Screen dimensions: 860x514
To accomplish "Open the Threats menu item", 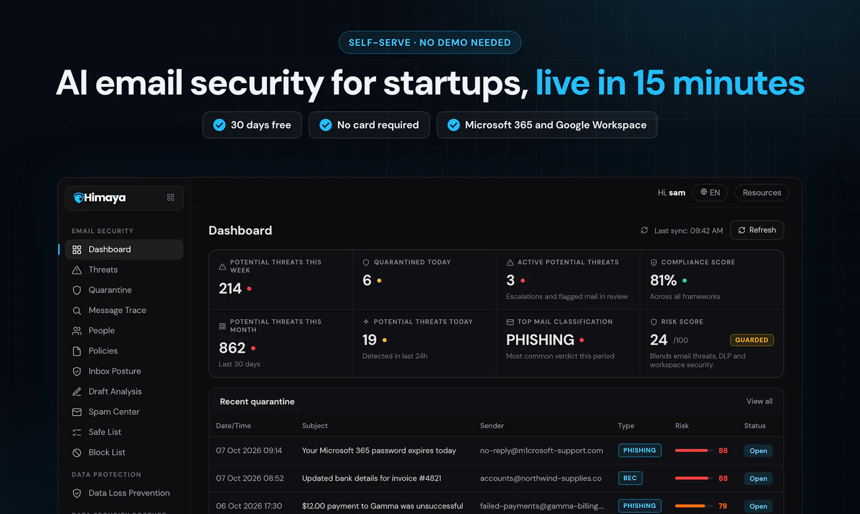I will (x=124, y=270).
